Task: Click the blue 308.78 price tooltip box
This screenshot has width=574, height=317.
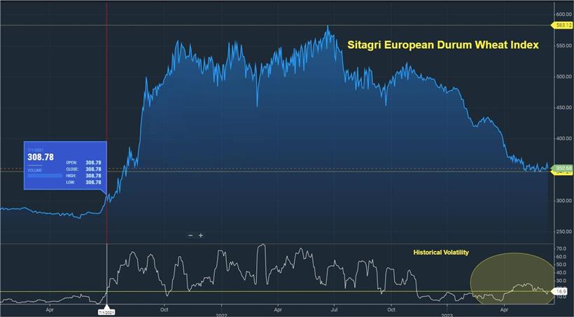Action: [64, 166]
